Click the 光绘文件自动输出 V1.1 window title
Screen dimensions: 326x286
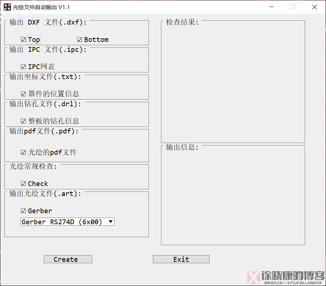pyautogui.click(x=41, y=7)
